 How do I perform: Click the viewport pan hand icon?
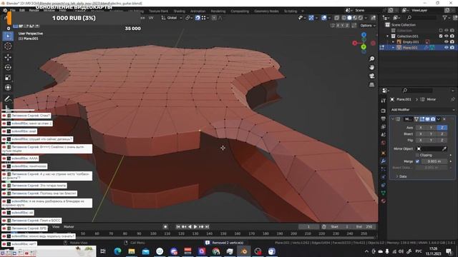pyautogui.click(x=372, y=68)
